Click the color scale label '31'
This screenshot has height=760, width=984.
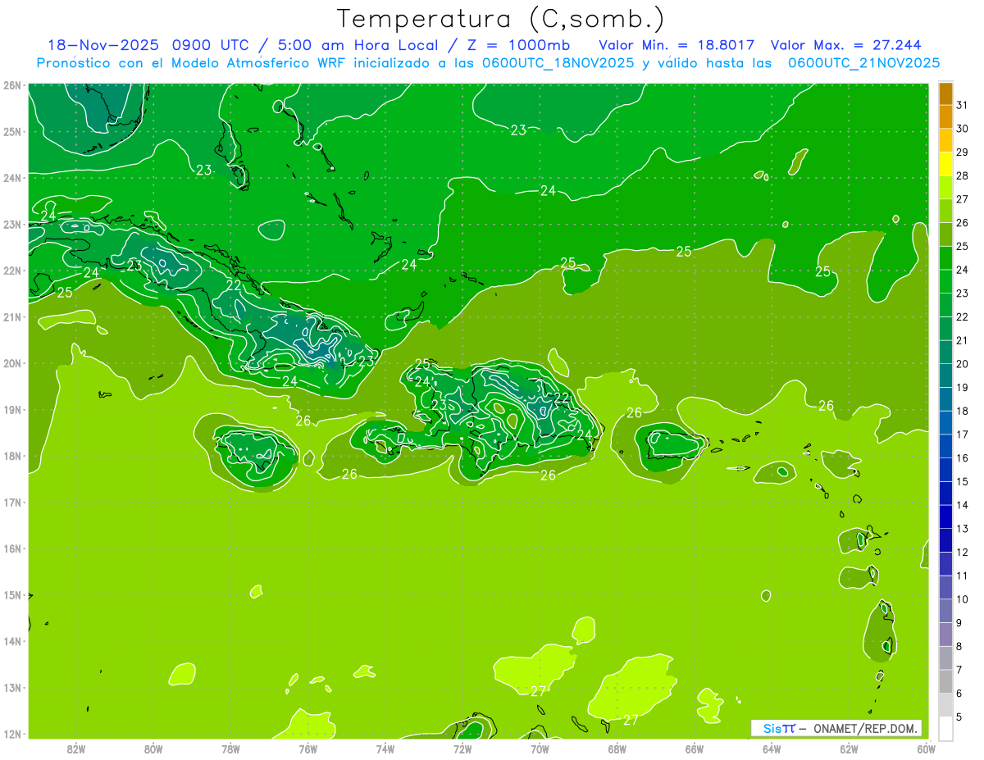[963, 105]
